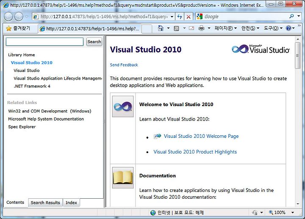Viewport: 305px width, 219px height.
Task: Open the Spec Explorer link
Action: [x=22, y=127]
